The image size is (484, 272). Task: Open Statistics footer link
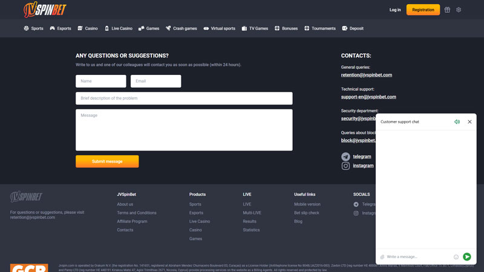(x=251, y=230)
